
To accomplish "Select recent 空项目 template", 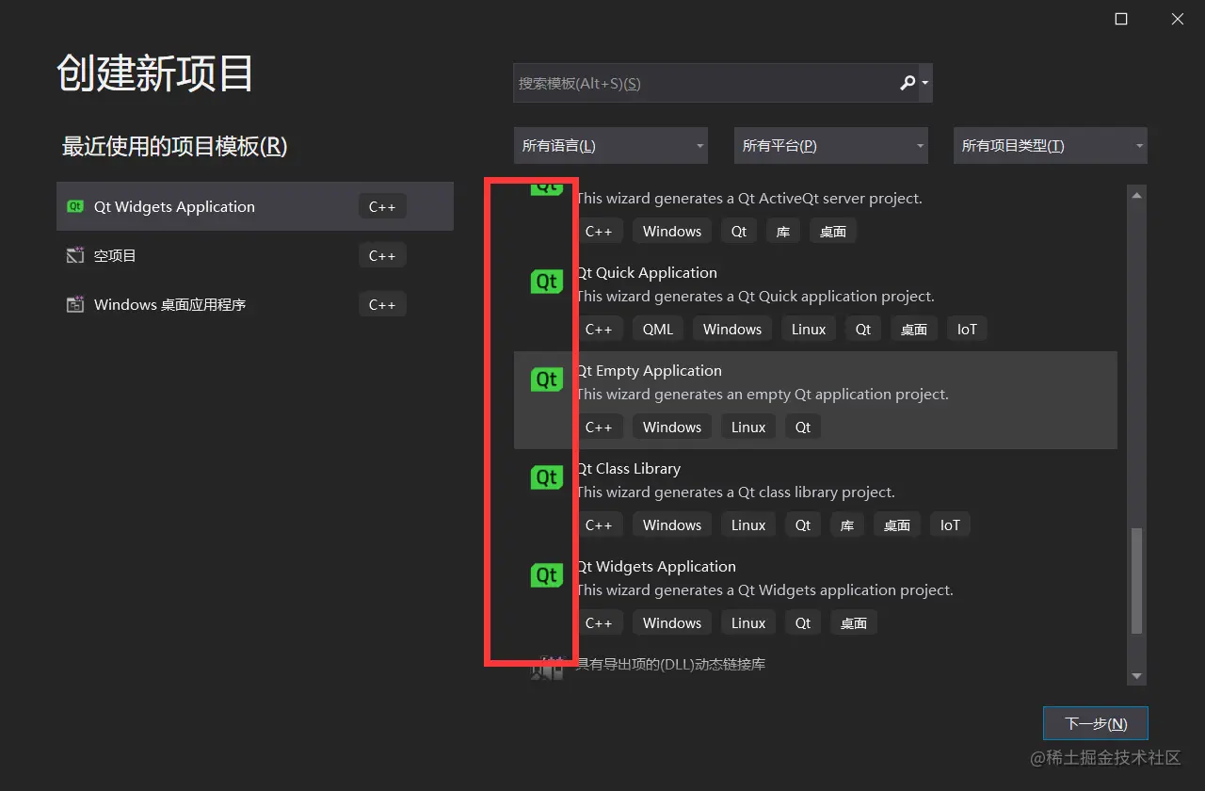I will click(255, 255).
